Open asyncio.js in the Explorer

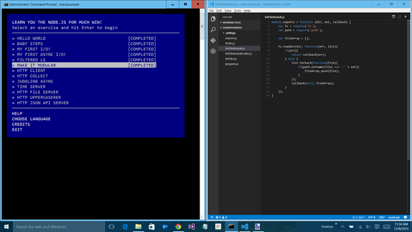click(231, 39)
